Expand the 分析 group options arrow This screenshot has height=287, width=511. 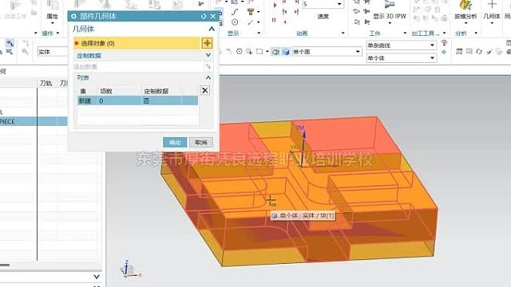click(x=476, y=33)
